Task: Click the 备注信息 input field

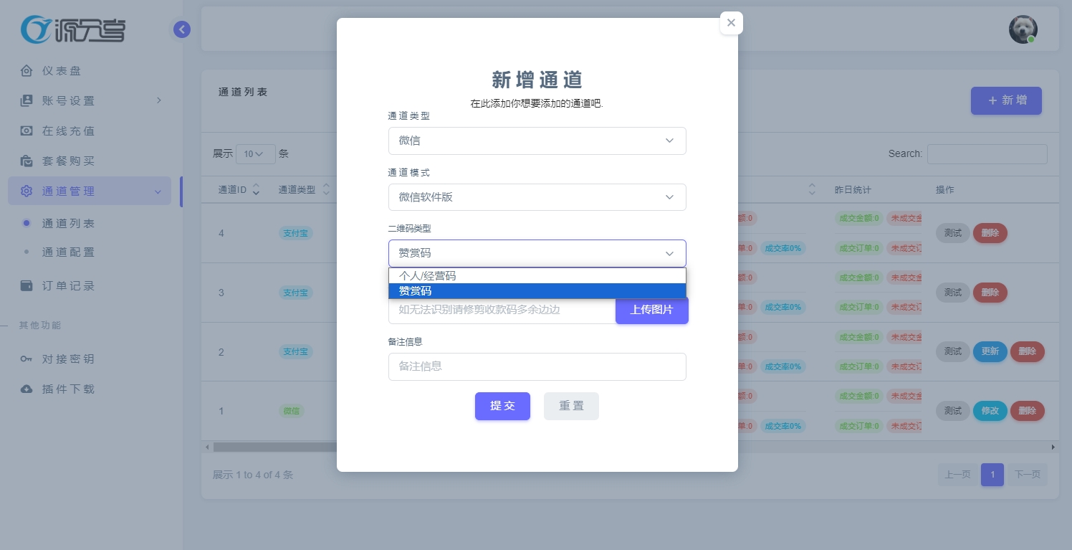Action: [537, 366]
